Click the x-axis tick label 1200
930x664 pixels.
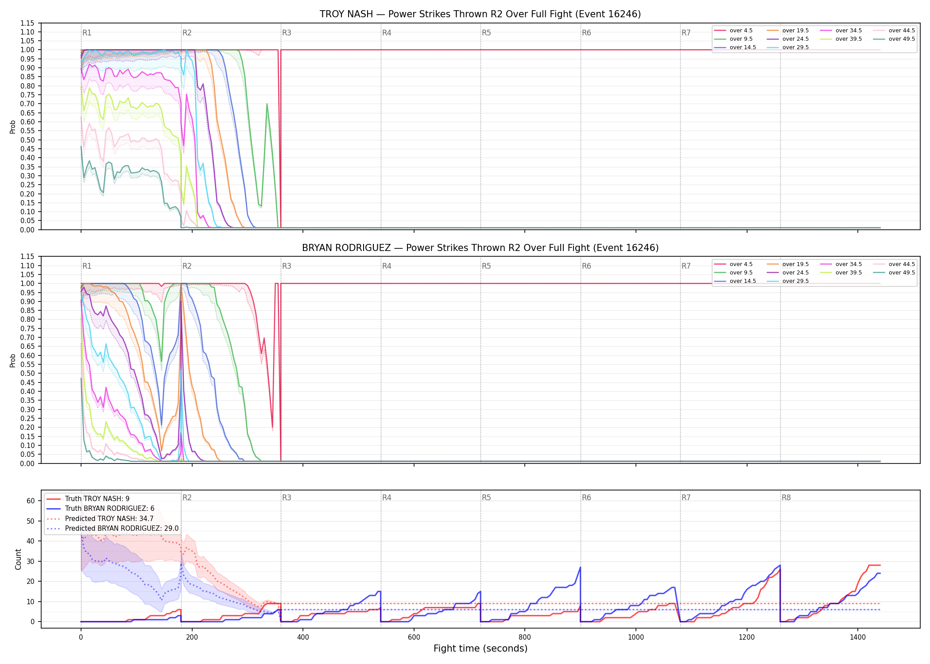coord(747,637)
